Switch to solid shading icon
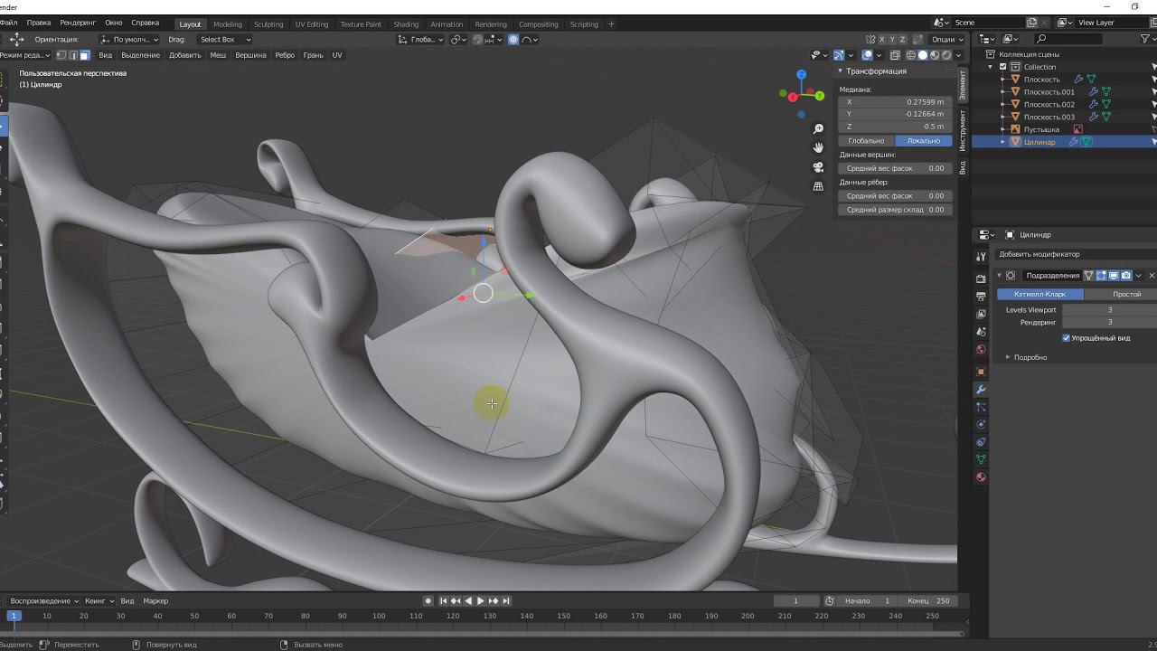Viewport: 1157px width, 651px height. coord(923,55)
